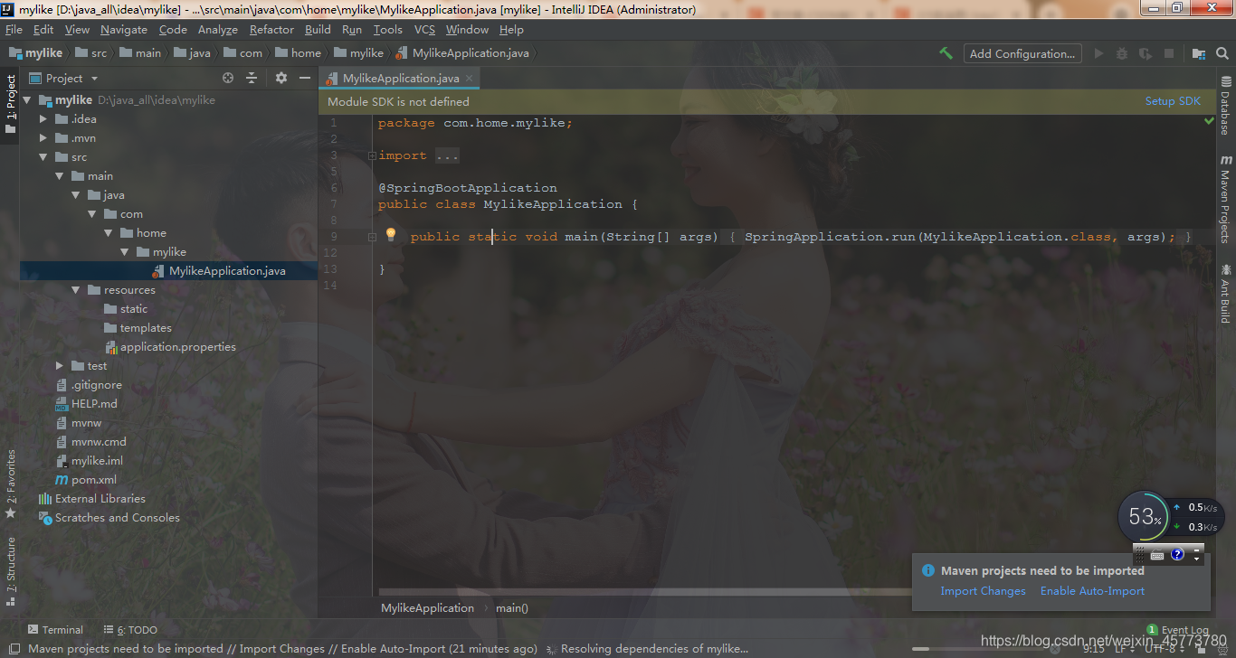Click the info icon in Maven notification
The height and width of the screenshot is (658, 1236).
927,570
